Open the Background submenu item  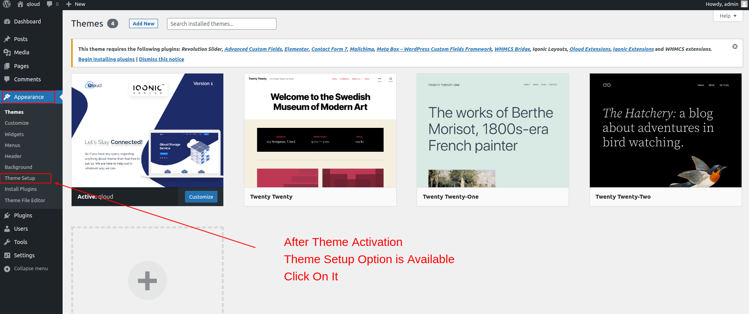tap(18, 167)
